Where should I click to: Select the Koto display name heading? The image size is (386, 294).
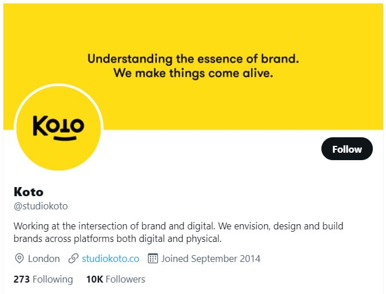[29, 192]
